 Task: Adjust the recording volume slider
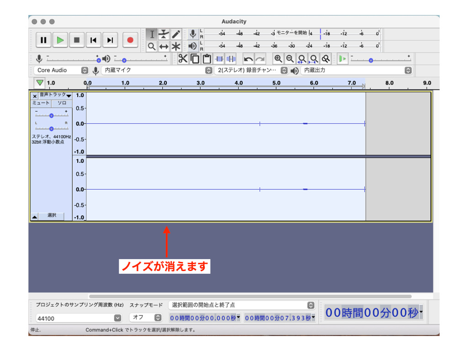pos(73,59)
